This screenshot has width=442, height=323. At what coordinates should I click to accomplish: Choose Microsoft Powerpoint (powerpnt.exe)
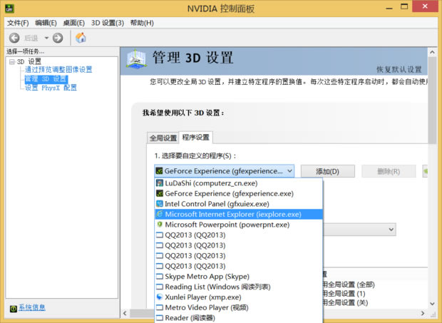coord(239,225)
